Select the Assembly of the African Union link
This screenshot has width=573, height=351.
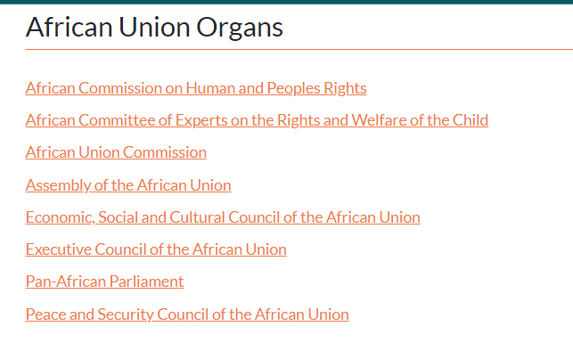128,185
